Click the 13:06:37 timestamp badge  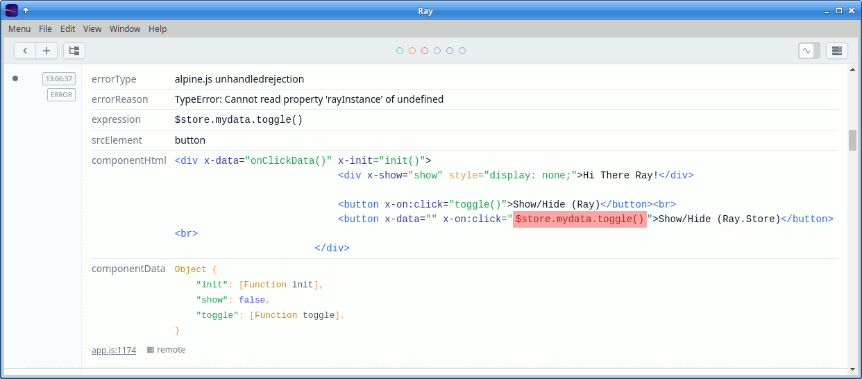click(x=59, y=78)
